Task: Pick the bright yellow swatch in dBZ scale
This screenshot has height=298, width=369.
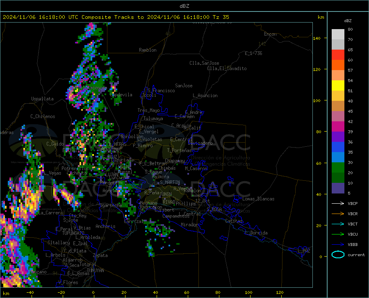Action: (338, 86)
